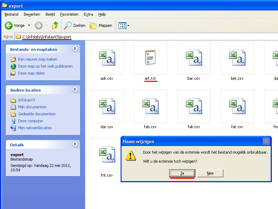Open the Vorige history dropdown arrow
Viewport: 278px width, 209px height.
29,25
